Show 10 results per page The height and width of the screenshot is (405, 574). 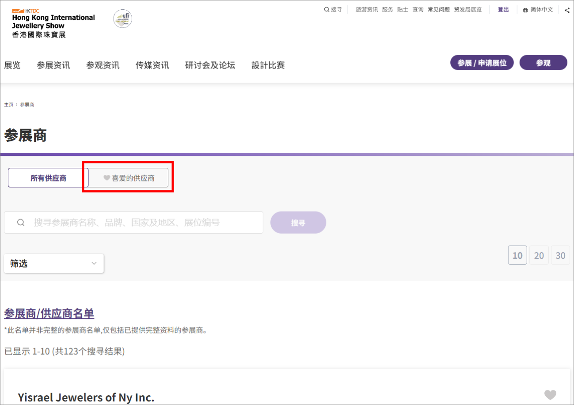[517, 255]
